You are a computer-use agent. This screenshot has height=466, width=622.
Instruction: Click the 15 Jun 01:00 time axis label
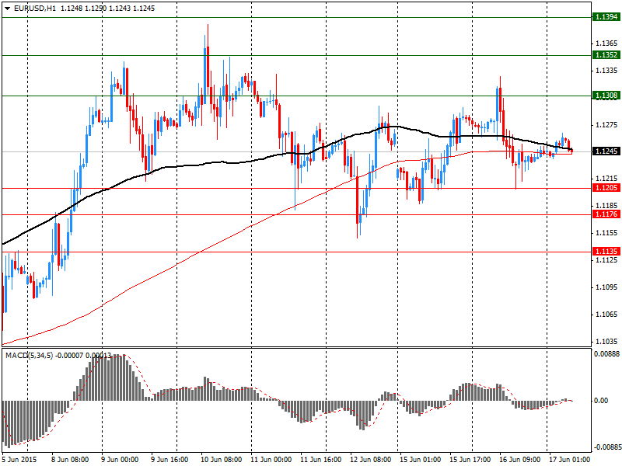[421, 460]
